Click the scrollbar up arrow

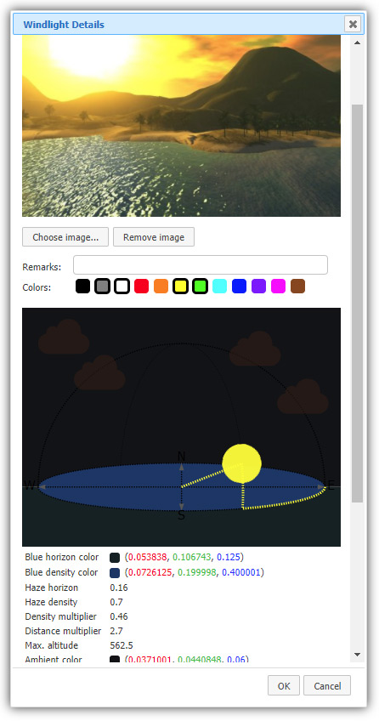coord(357,43)
